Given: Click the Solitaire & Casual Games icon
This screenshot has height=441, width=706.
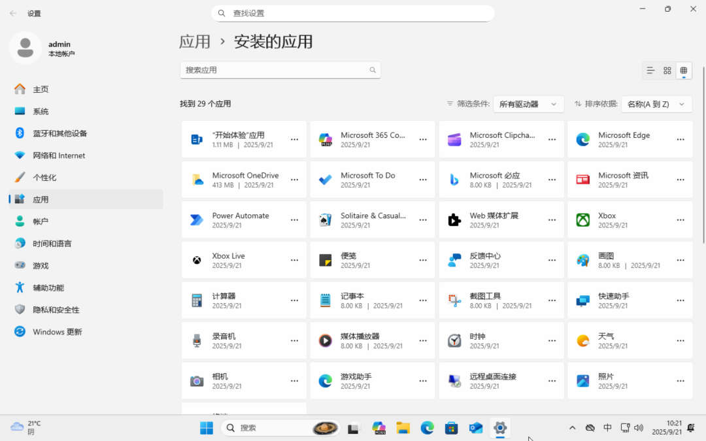Looking at the screenshot, I should [325, 220].
